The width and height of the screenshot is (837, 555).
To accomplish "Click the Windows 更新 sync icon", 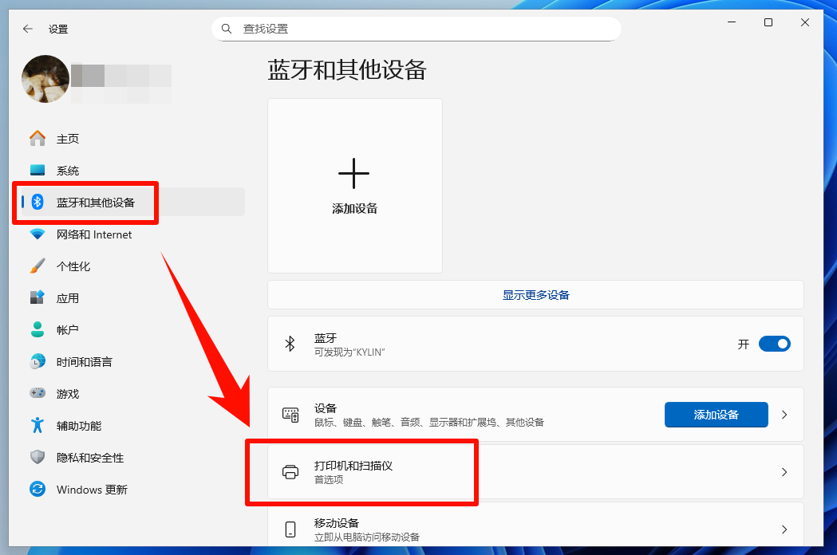I will click(x=38, y=489).
